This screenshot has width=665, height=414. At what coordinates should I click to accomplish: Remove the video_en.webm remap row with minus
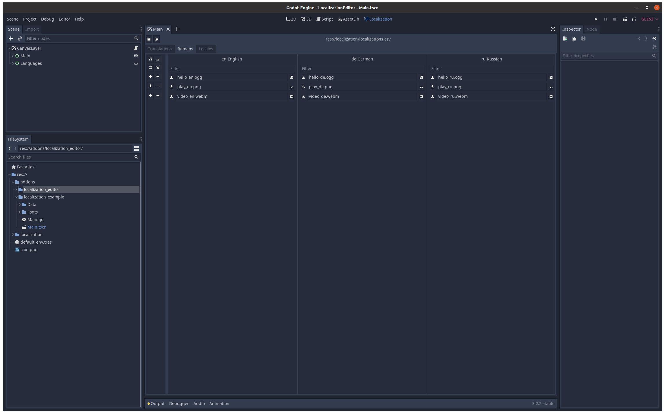pos(158,95)
